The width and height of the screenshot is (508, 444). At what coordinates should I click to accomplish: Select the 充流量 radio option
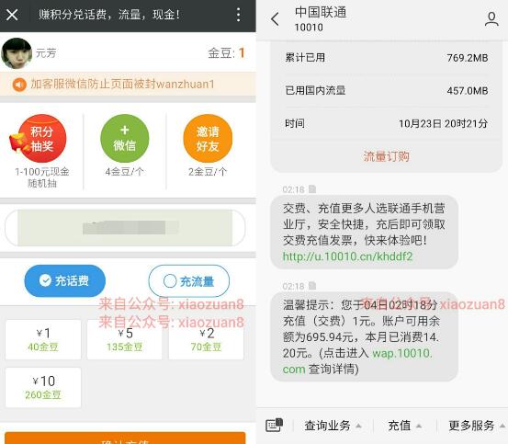pyautogui.click(x=189, y=281)
